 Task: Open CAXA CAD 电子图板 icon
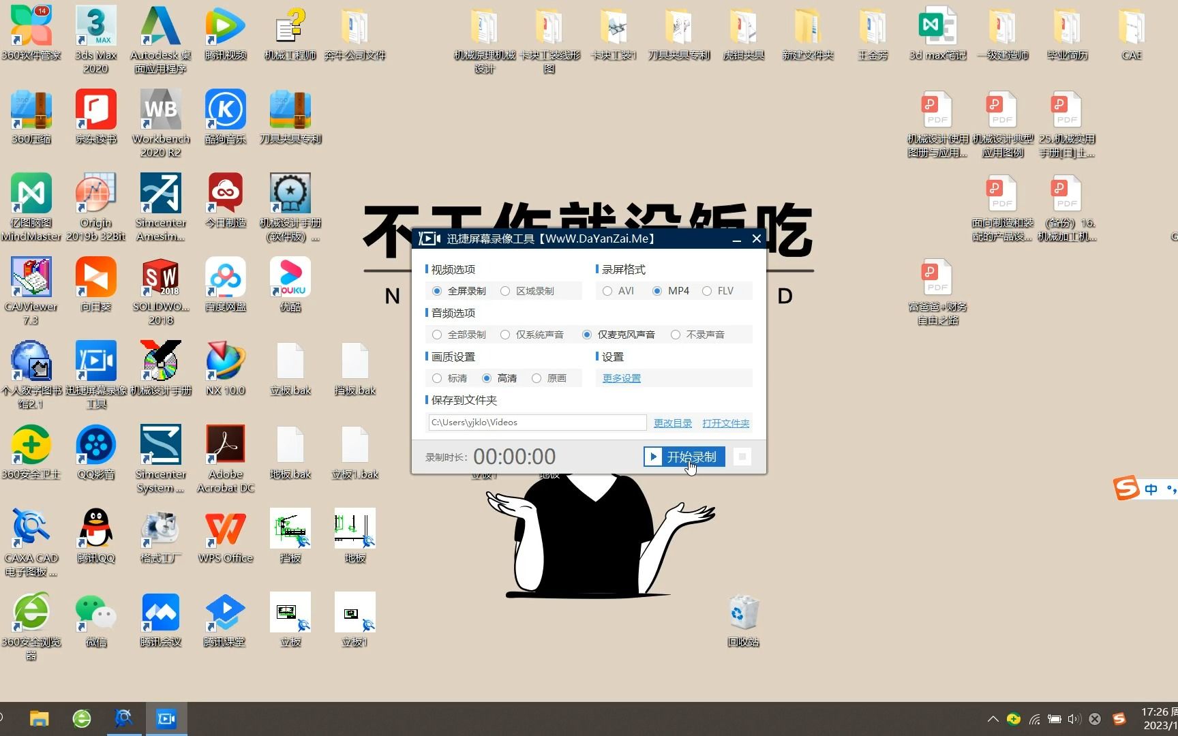31,542
